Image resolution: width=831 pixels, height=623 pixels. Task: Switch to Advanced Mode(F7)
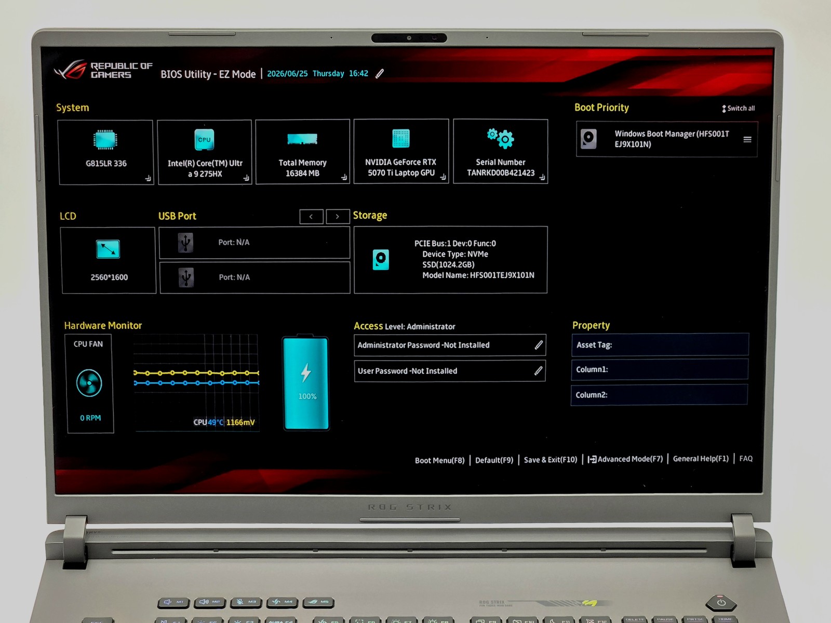tap(625, 459)
